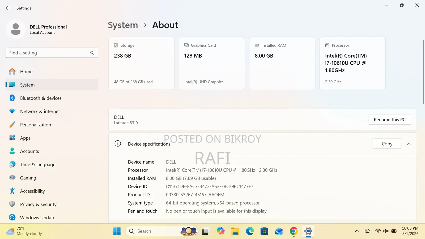Launch Google Chrome from the taskbar
425x239 pixels.
294,231
